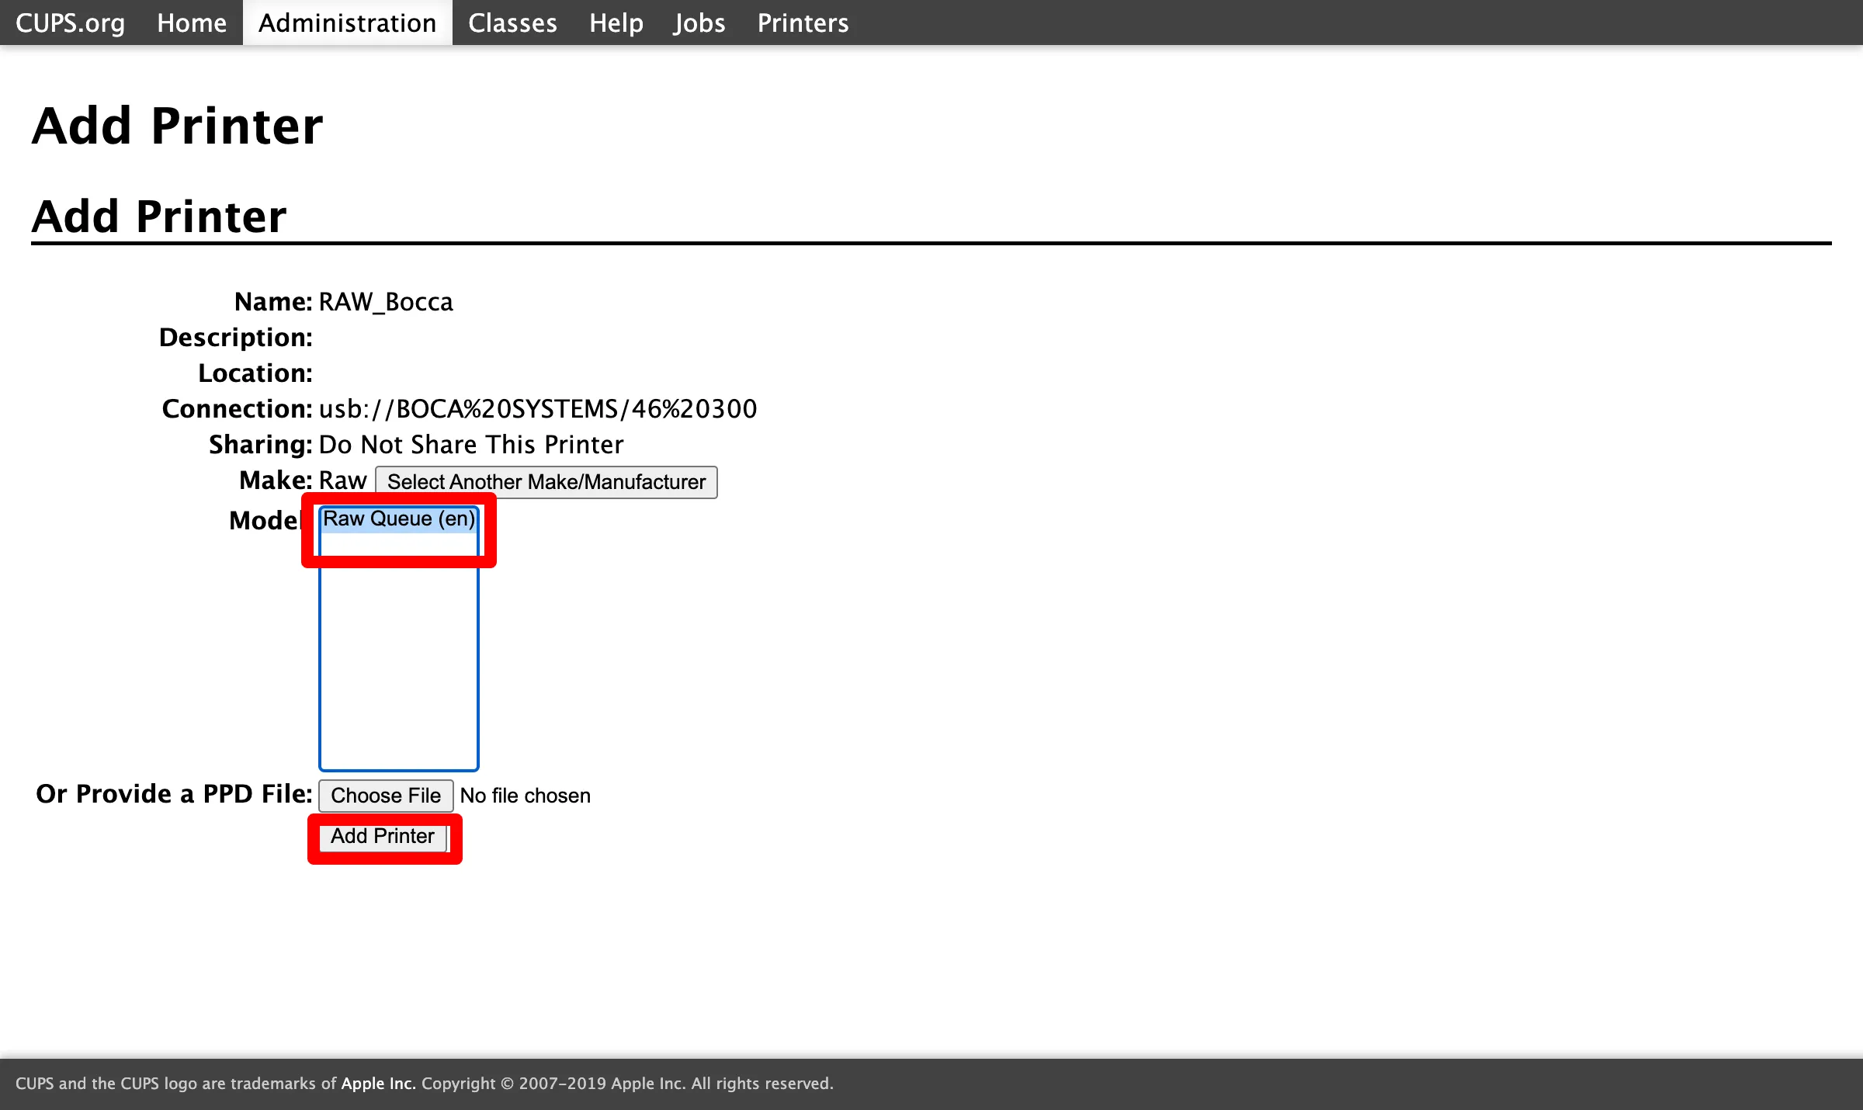Viewport: 1863px width, 1110px height.
Task: Click Select Another Make/Manufacturer button
Action: 546,482
